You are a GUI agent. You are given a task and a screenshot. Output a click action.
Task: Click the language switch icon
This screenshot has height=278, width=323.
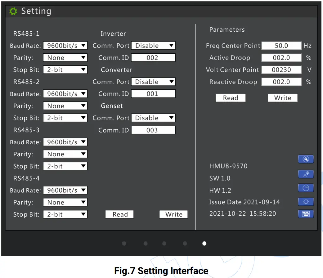[x=306, y=174]
